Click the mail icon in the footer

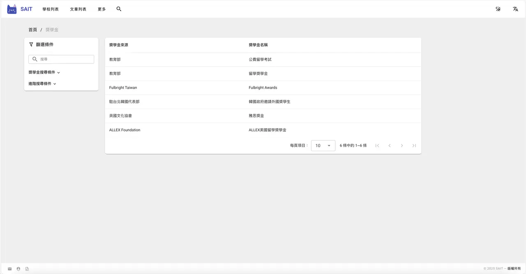coord(10,269)
